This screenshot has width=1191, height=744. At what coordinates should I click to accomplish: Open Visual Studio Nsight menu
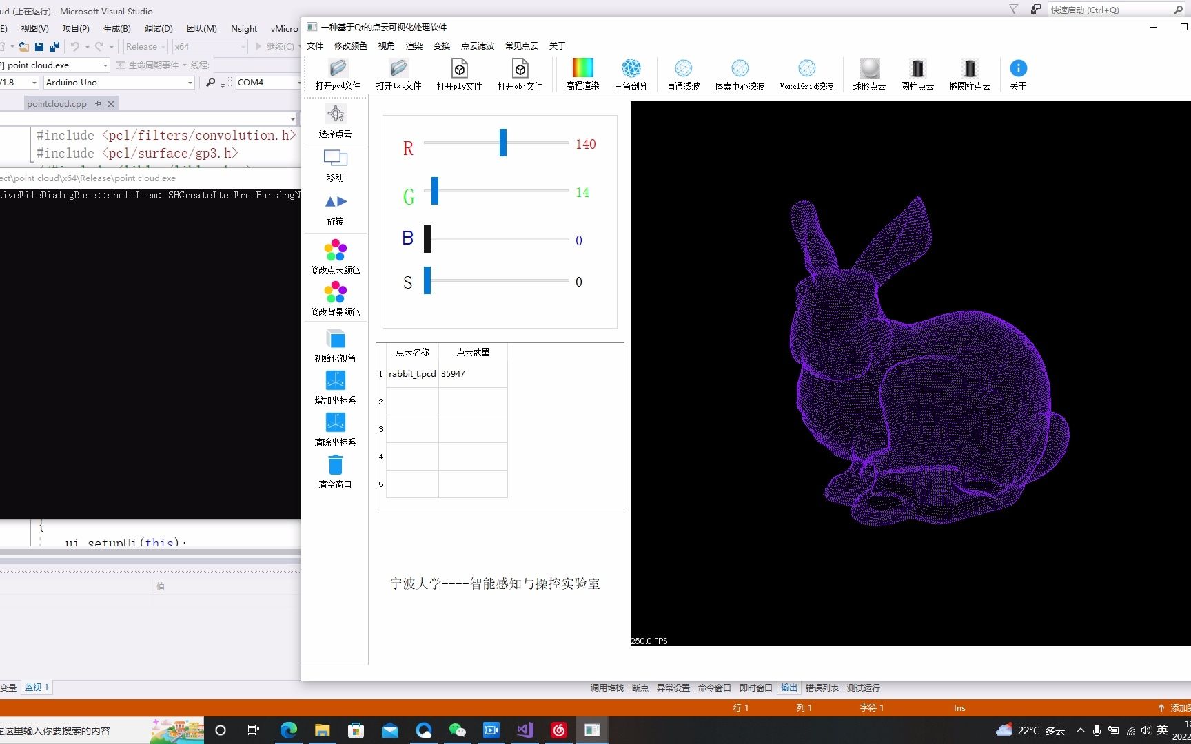(x=244, y=28)
